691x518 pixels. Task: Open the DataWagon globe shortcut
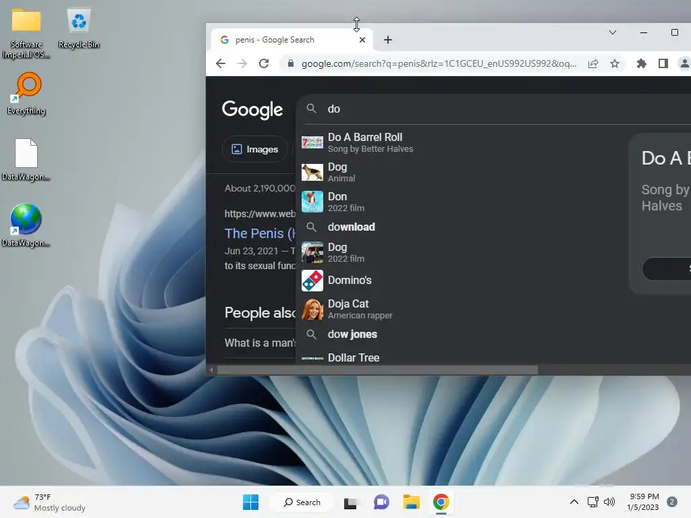click(x=26, y=225)
